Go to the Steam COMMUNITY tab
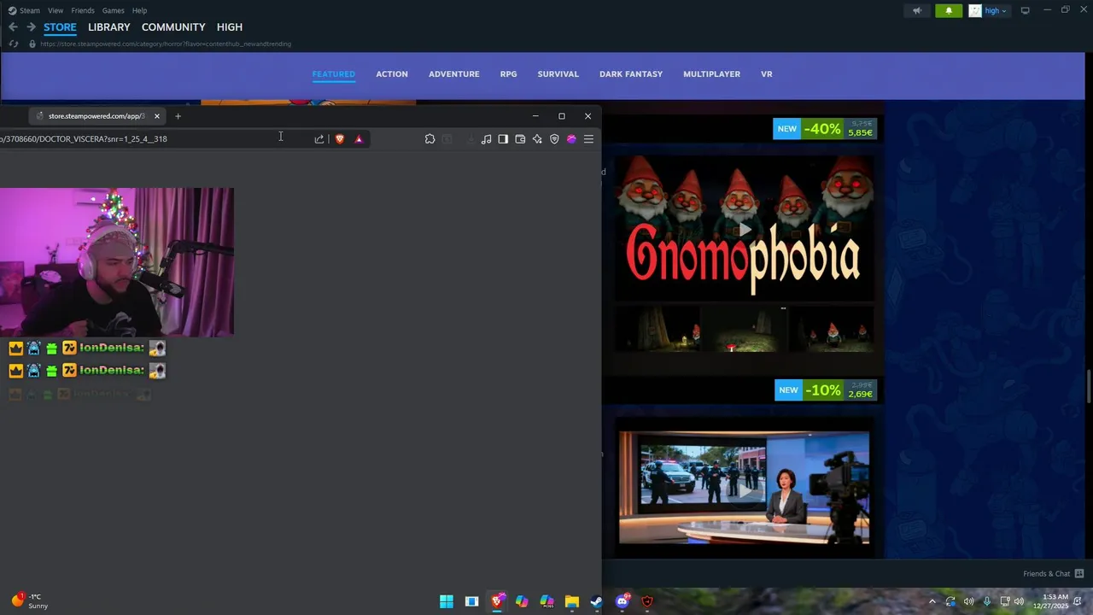The width and height of the screenshot is (1093, 615). click(x=173, y=27)
